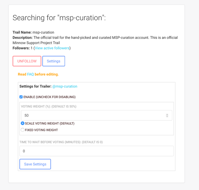Open the FAQ link before editing

tap(30, 74)
